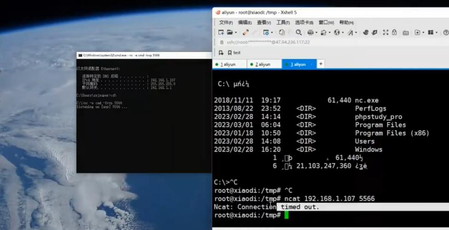The image size is (449, 230).
Task: Click the Help question mark icon
Action: click(445, 33)
